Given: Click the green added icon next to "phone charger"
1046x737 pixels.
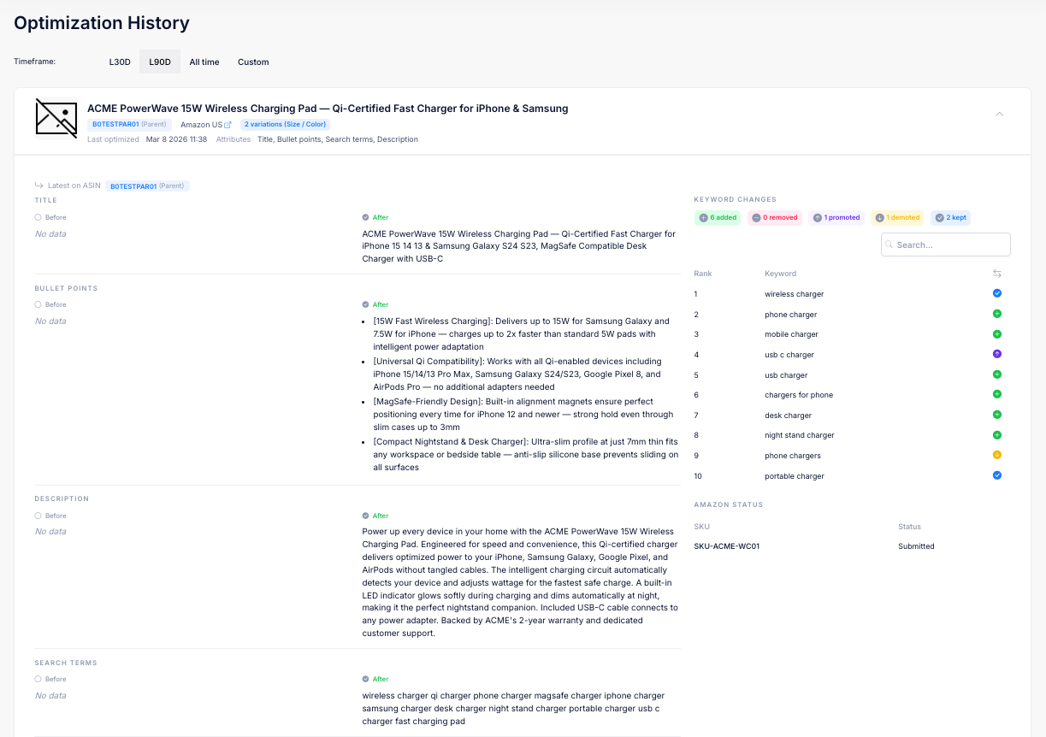Looking at the screenshot, I should pyautogui.click(x=996, y=314).
